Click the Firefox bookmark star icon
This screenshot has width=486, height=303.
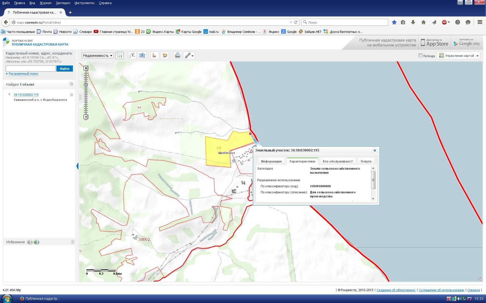click(394, 22)
